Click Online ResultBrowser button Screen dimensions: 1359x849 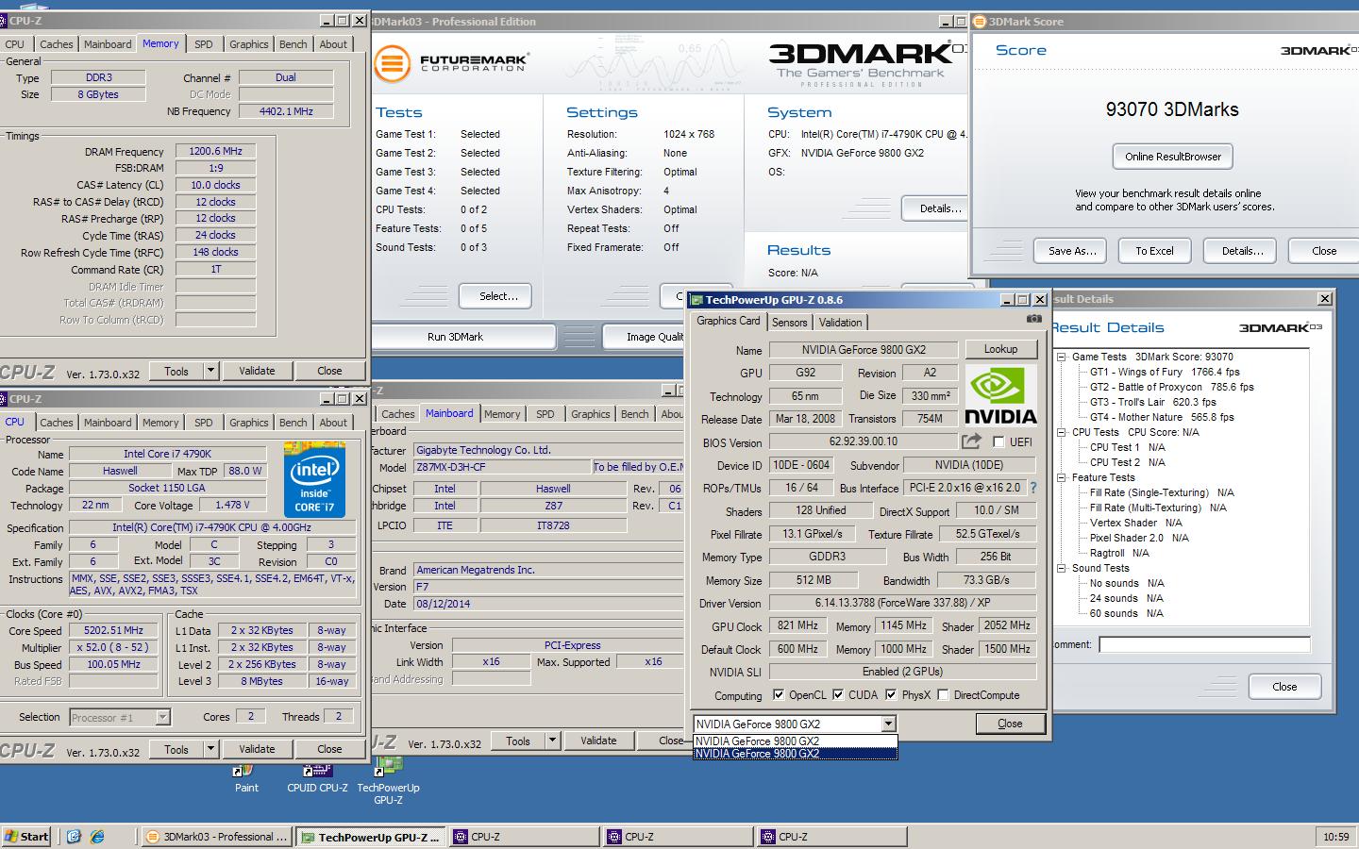1173,157
